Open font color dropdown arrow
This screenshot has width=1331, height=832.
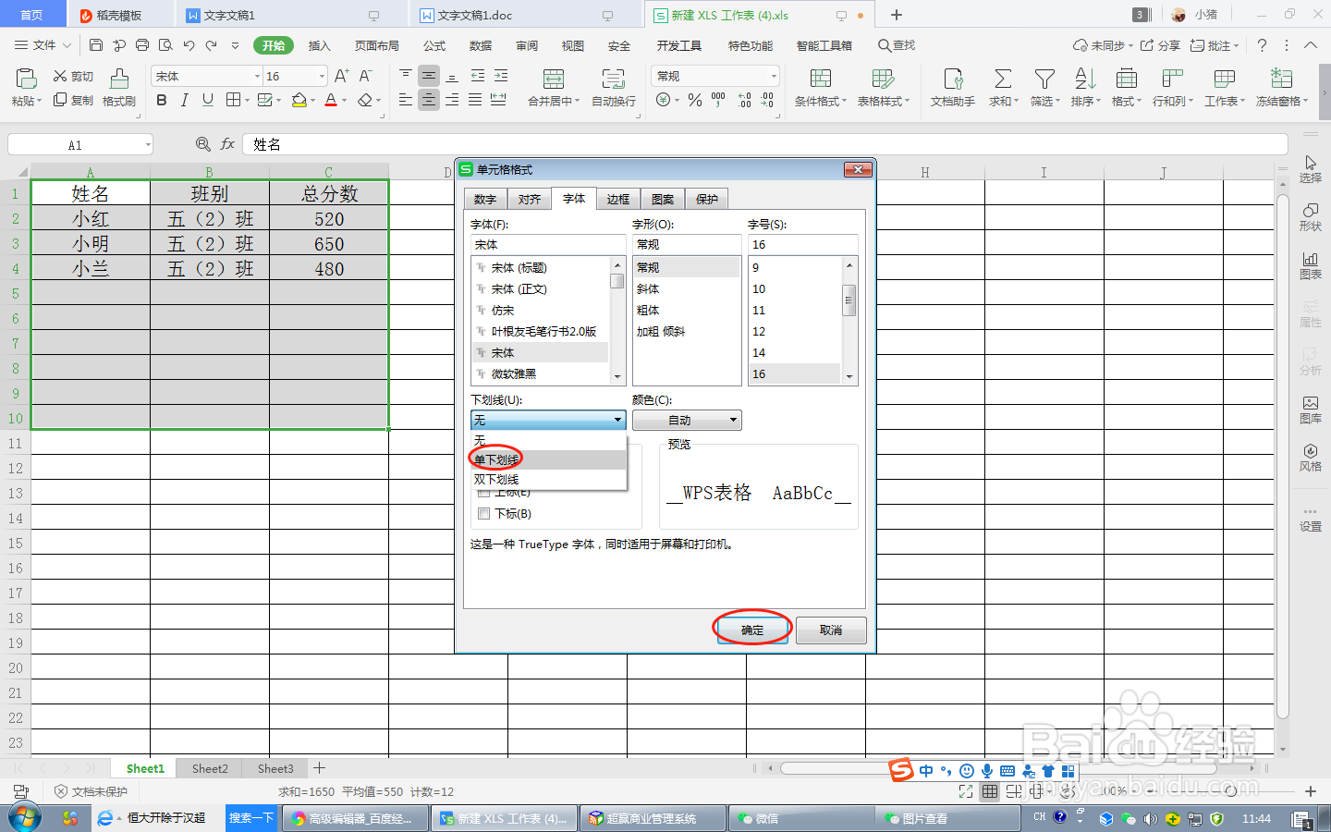345,100
